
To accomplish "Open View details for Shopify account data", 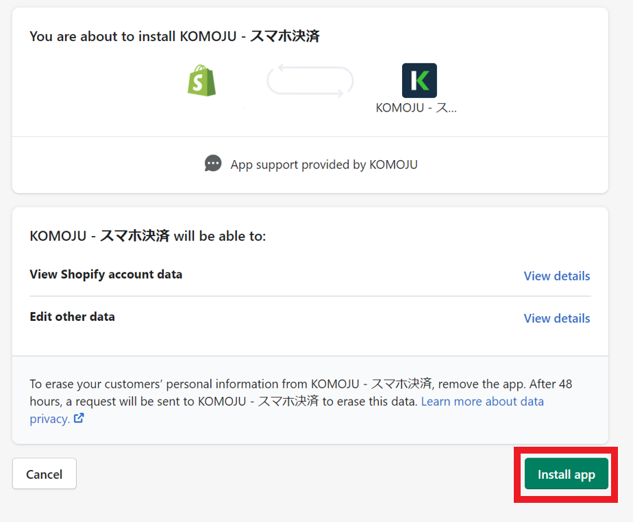I will coord(556,276).
